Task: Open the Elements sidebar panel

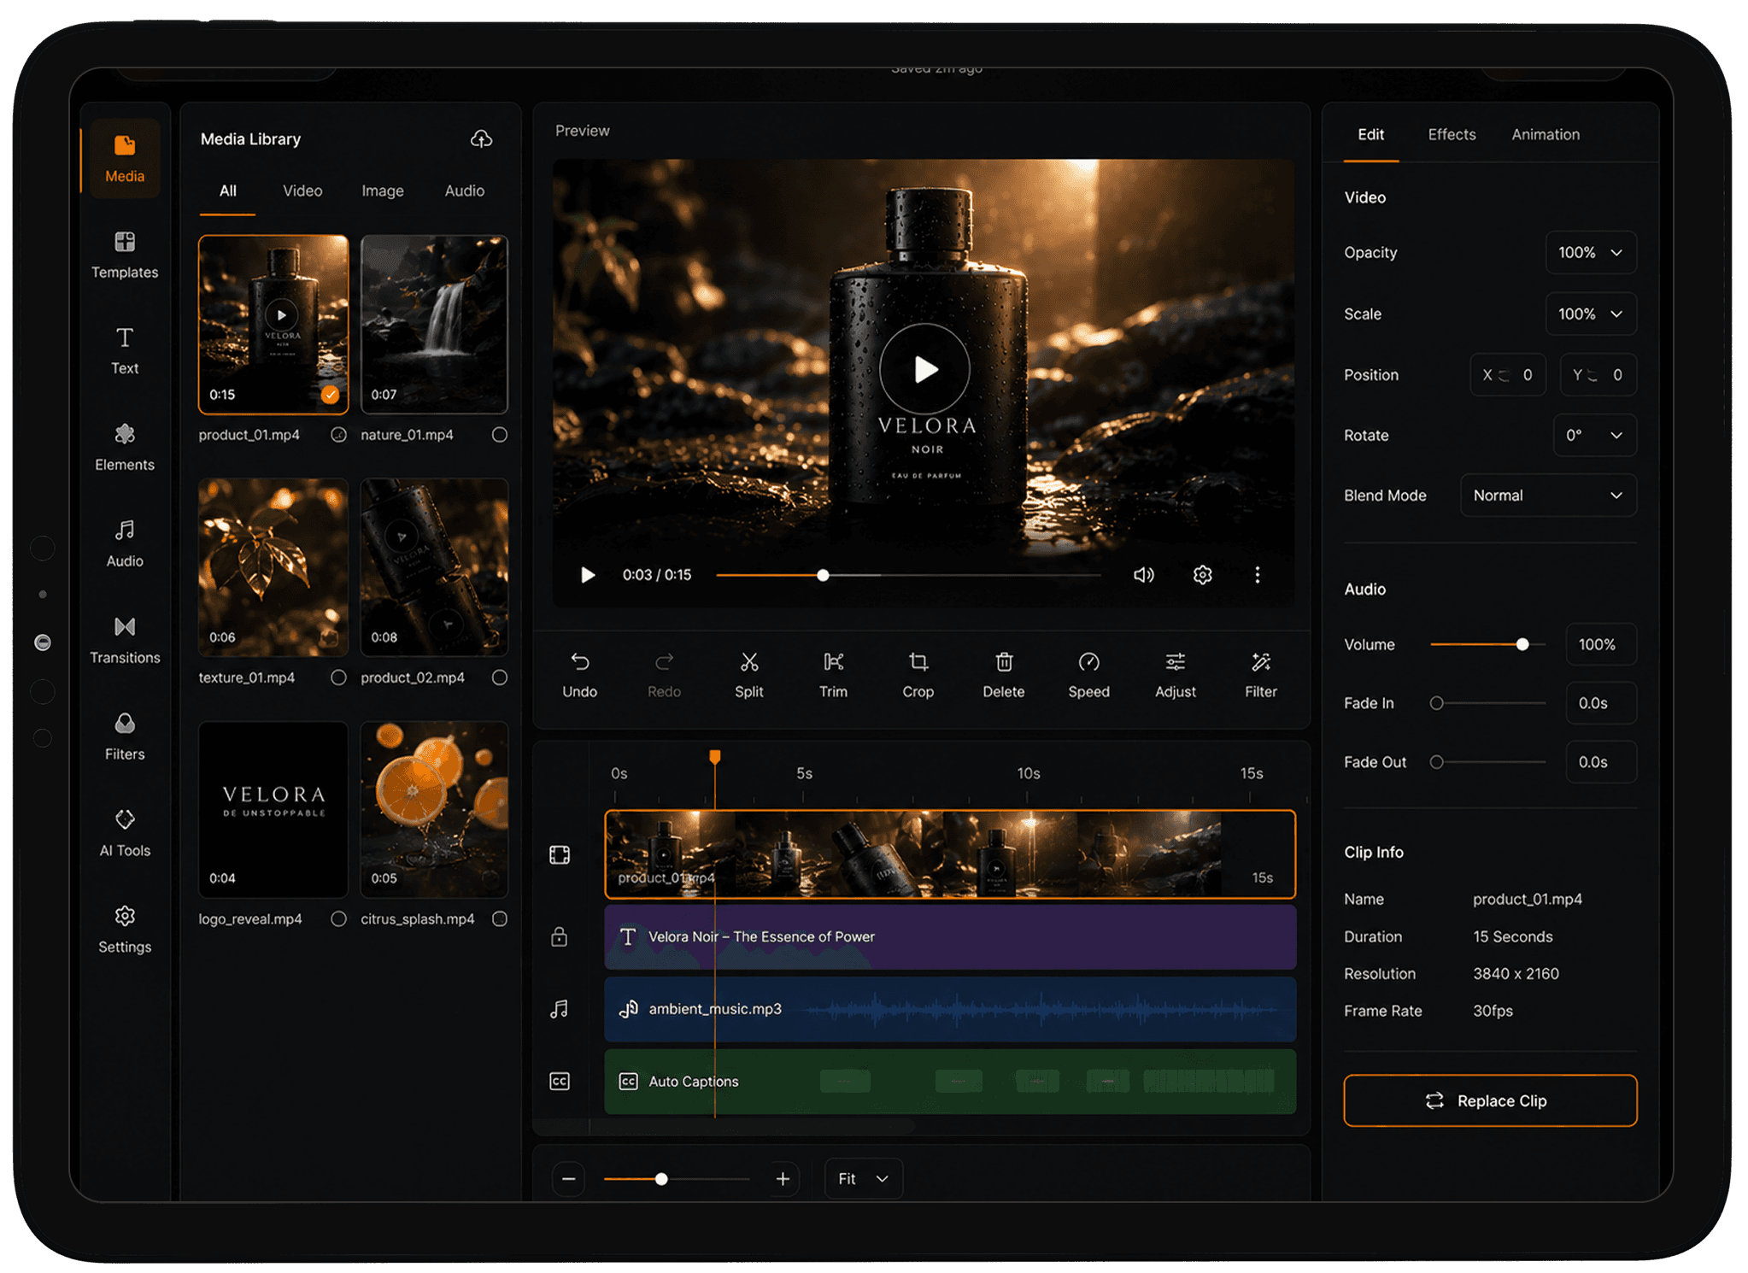Action: 125,447
